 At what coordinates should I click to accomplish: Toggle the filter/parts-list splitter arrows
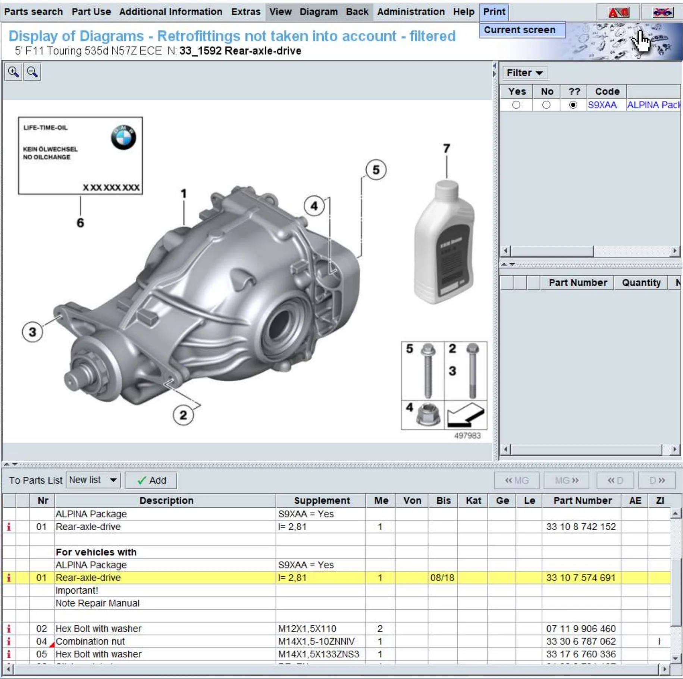[x=508, y=264]
